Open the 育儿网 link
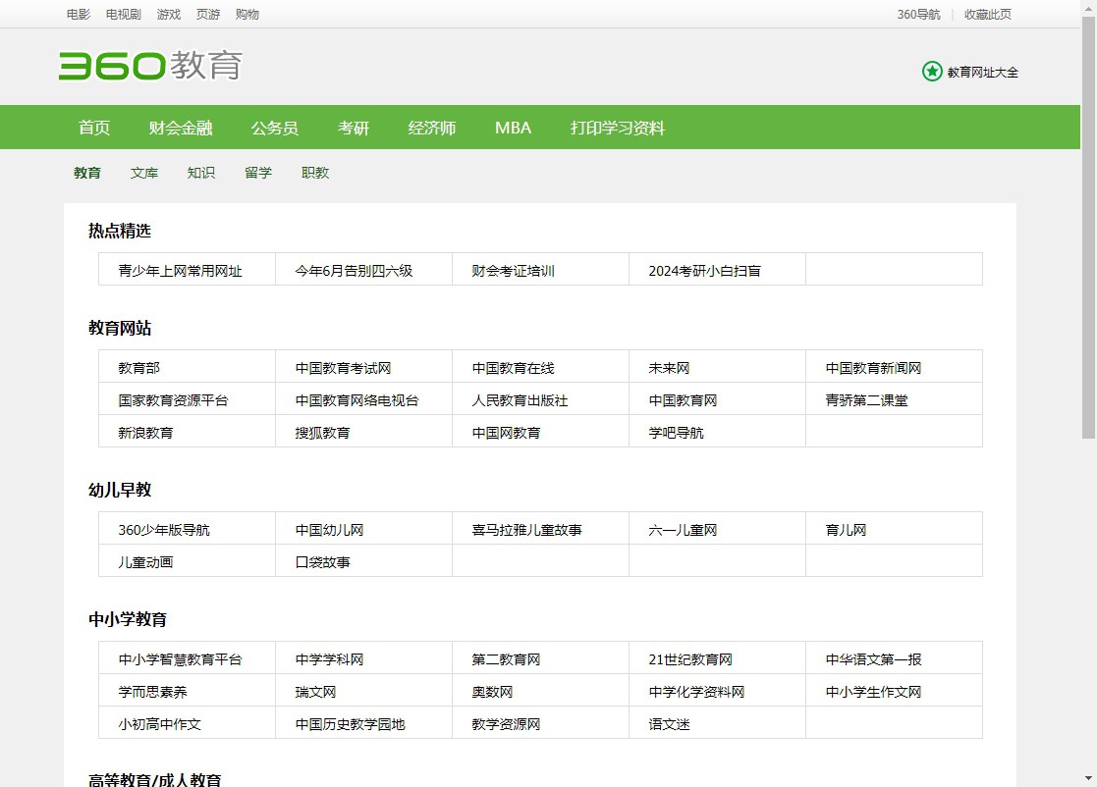The width and height of the screenshot is (1097, 787). coord(846,530)
